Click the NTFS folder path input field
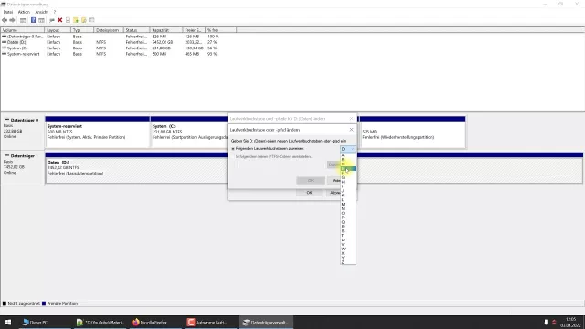This screenshot has width=585, height=329. click(281, 164)
